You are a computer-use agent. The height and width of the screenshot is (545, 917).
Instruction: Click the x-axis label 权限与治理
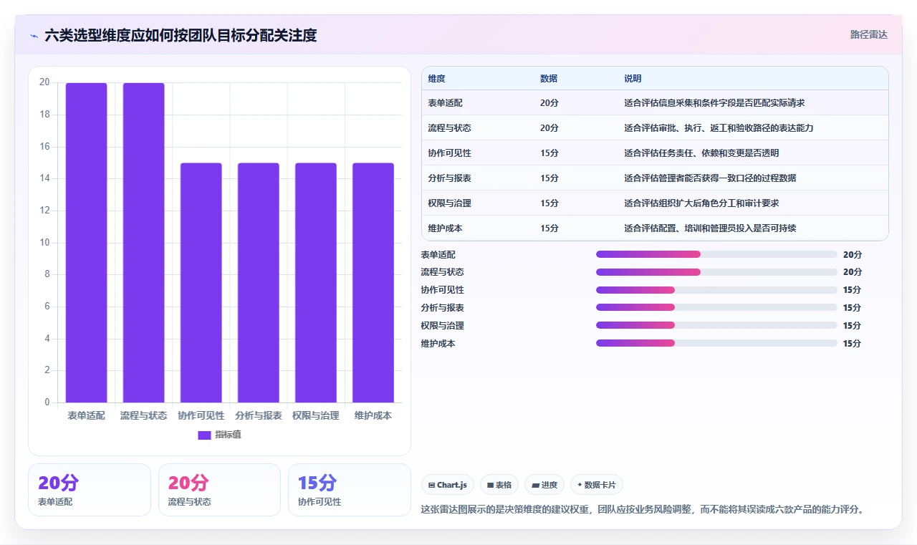(316, 415)
